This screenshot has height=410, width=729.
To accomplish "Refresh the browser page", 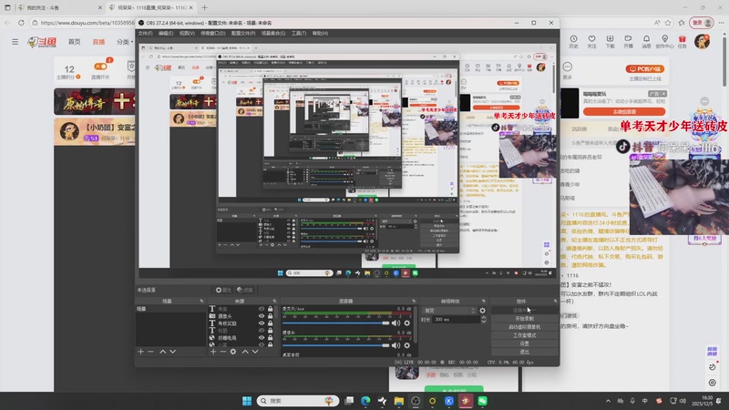I will [x=21, y=22].
